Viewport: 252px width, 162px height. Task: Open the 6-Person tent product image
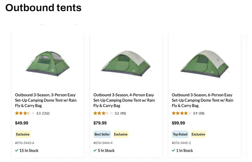[x=204, y=64]
